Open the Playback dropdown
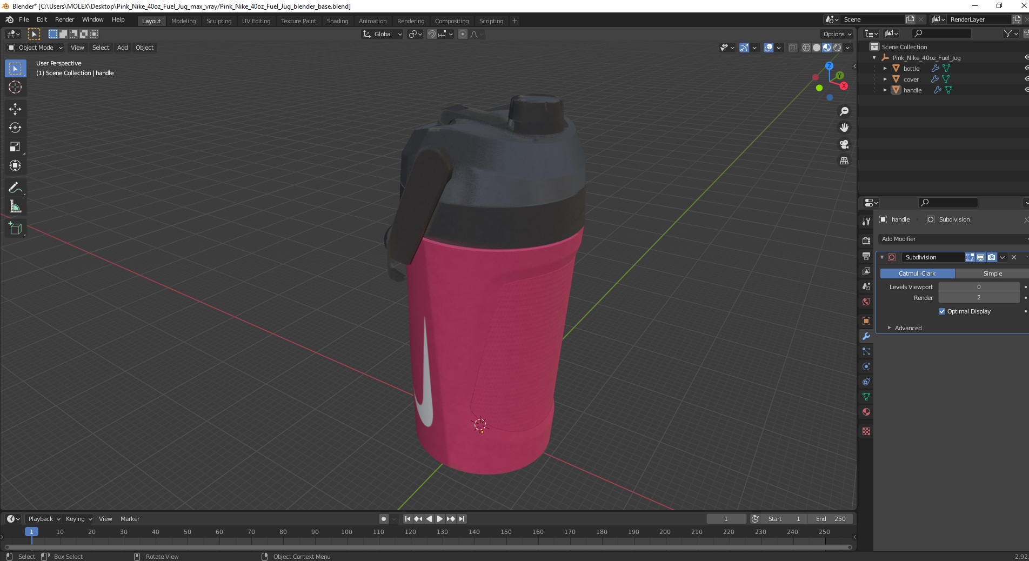The width and height of the screenshot is (1029, 561). [44, 519]
